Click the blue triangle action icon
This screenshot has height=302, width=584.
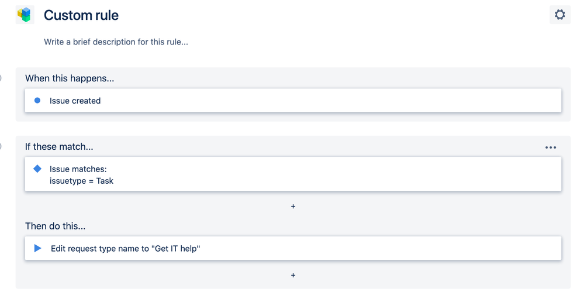(37, 248)
